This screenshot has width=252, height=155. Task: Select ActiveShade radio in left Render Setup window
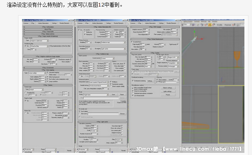pos(24,152)
